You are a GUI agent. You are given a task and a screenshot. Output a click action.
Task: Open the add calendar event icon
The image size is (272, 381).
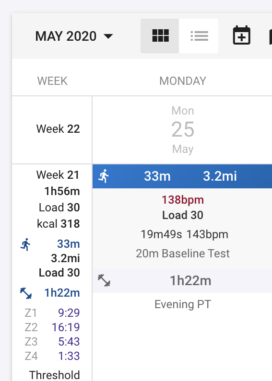[x=242, y=35]
